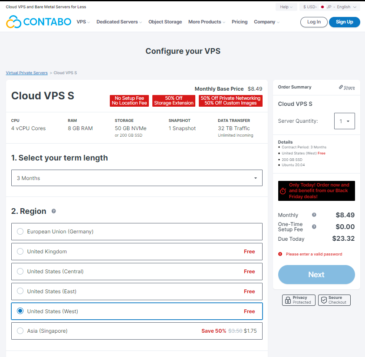Select Asia (Singapore) region
Screen dimensions: 365x357
137,331
